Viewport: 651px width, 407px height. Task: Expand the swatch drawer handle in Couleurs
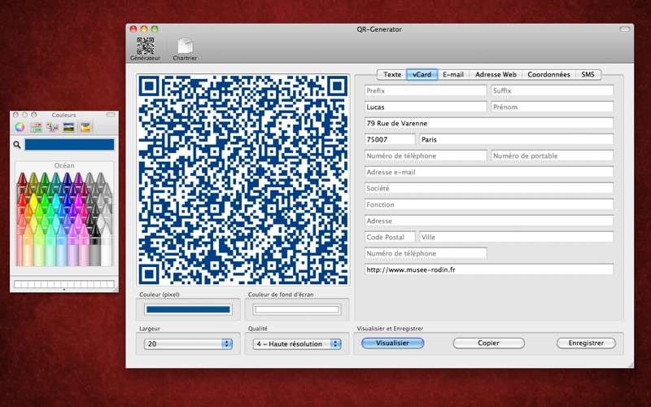64,290
